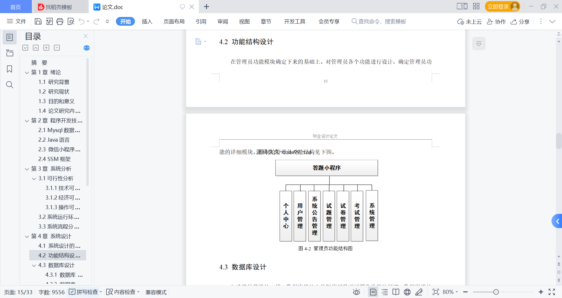The width and height of the screenshot is (562, 298).
Task: Switch to page layout view
Action: [x=373, y=292]
